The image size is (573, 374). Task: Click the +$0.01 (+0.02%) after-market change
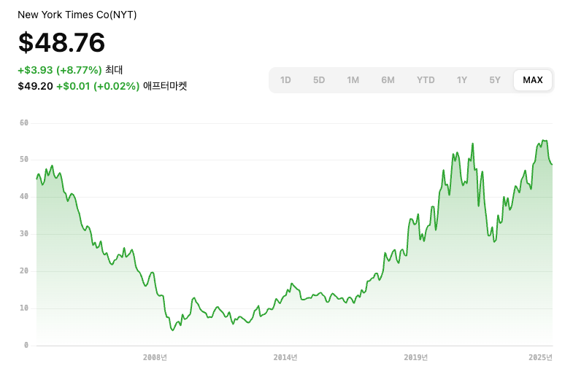click(x=98, y=86)
